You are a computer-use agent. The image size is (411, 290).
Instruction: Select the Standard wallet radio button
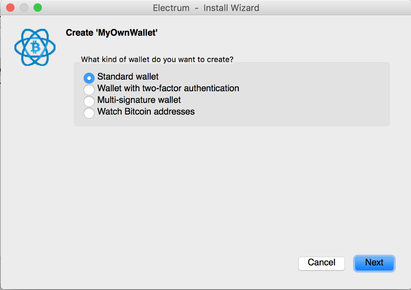[89, 78]
